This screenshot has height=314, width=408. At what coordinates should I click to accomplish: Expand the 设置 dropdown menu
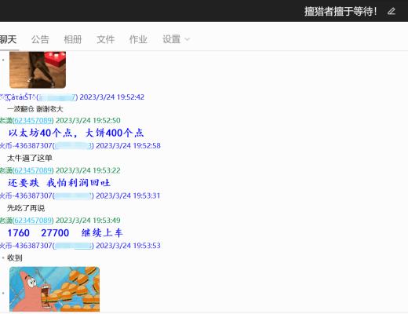[176, 39]
